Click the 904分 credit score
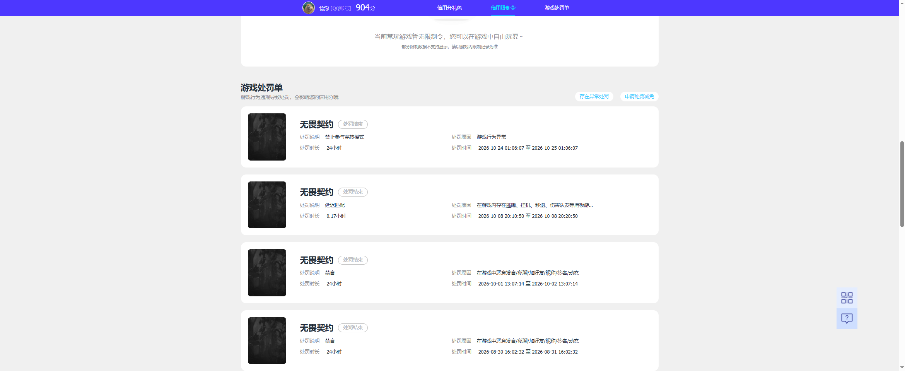905x371 pixels. [x=365, y=8]
